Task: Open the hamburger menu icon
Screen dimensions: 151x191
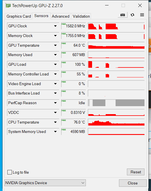Action: tap(142, 15)
